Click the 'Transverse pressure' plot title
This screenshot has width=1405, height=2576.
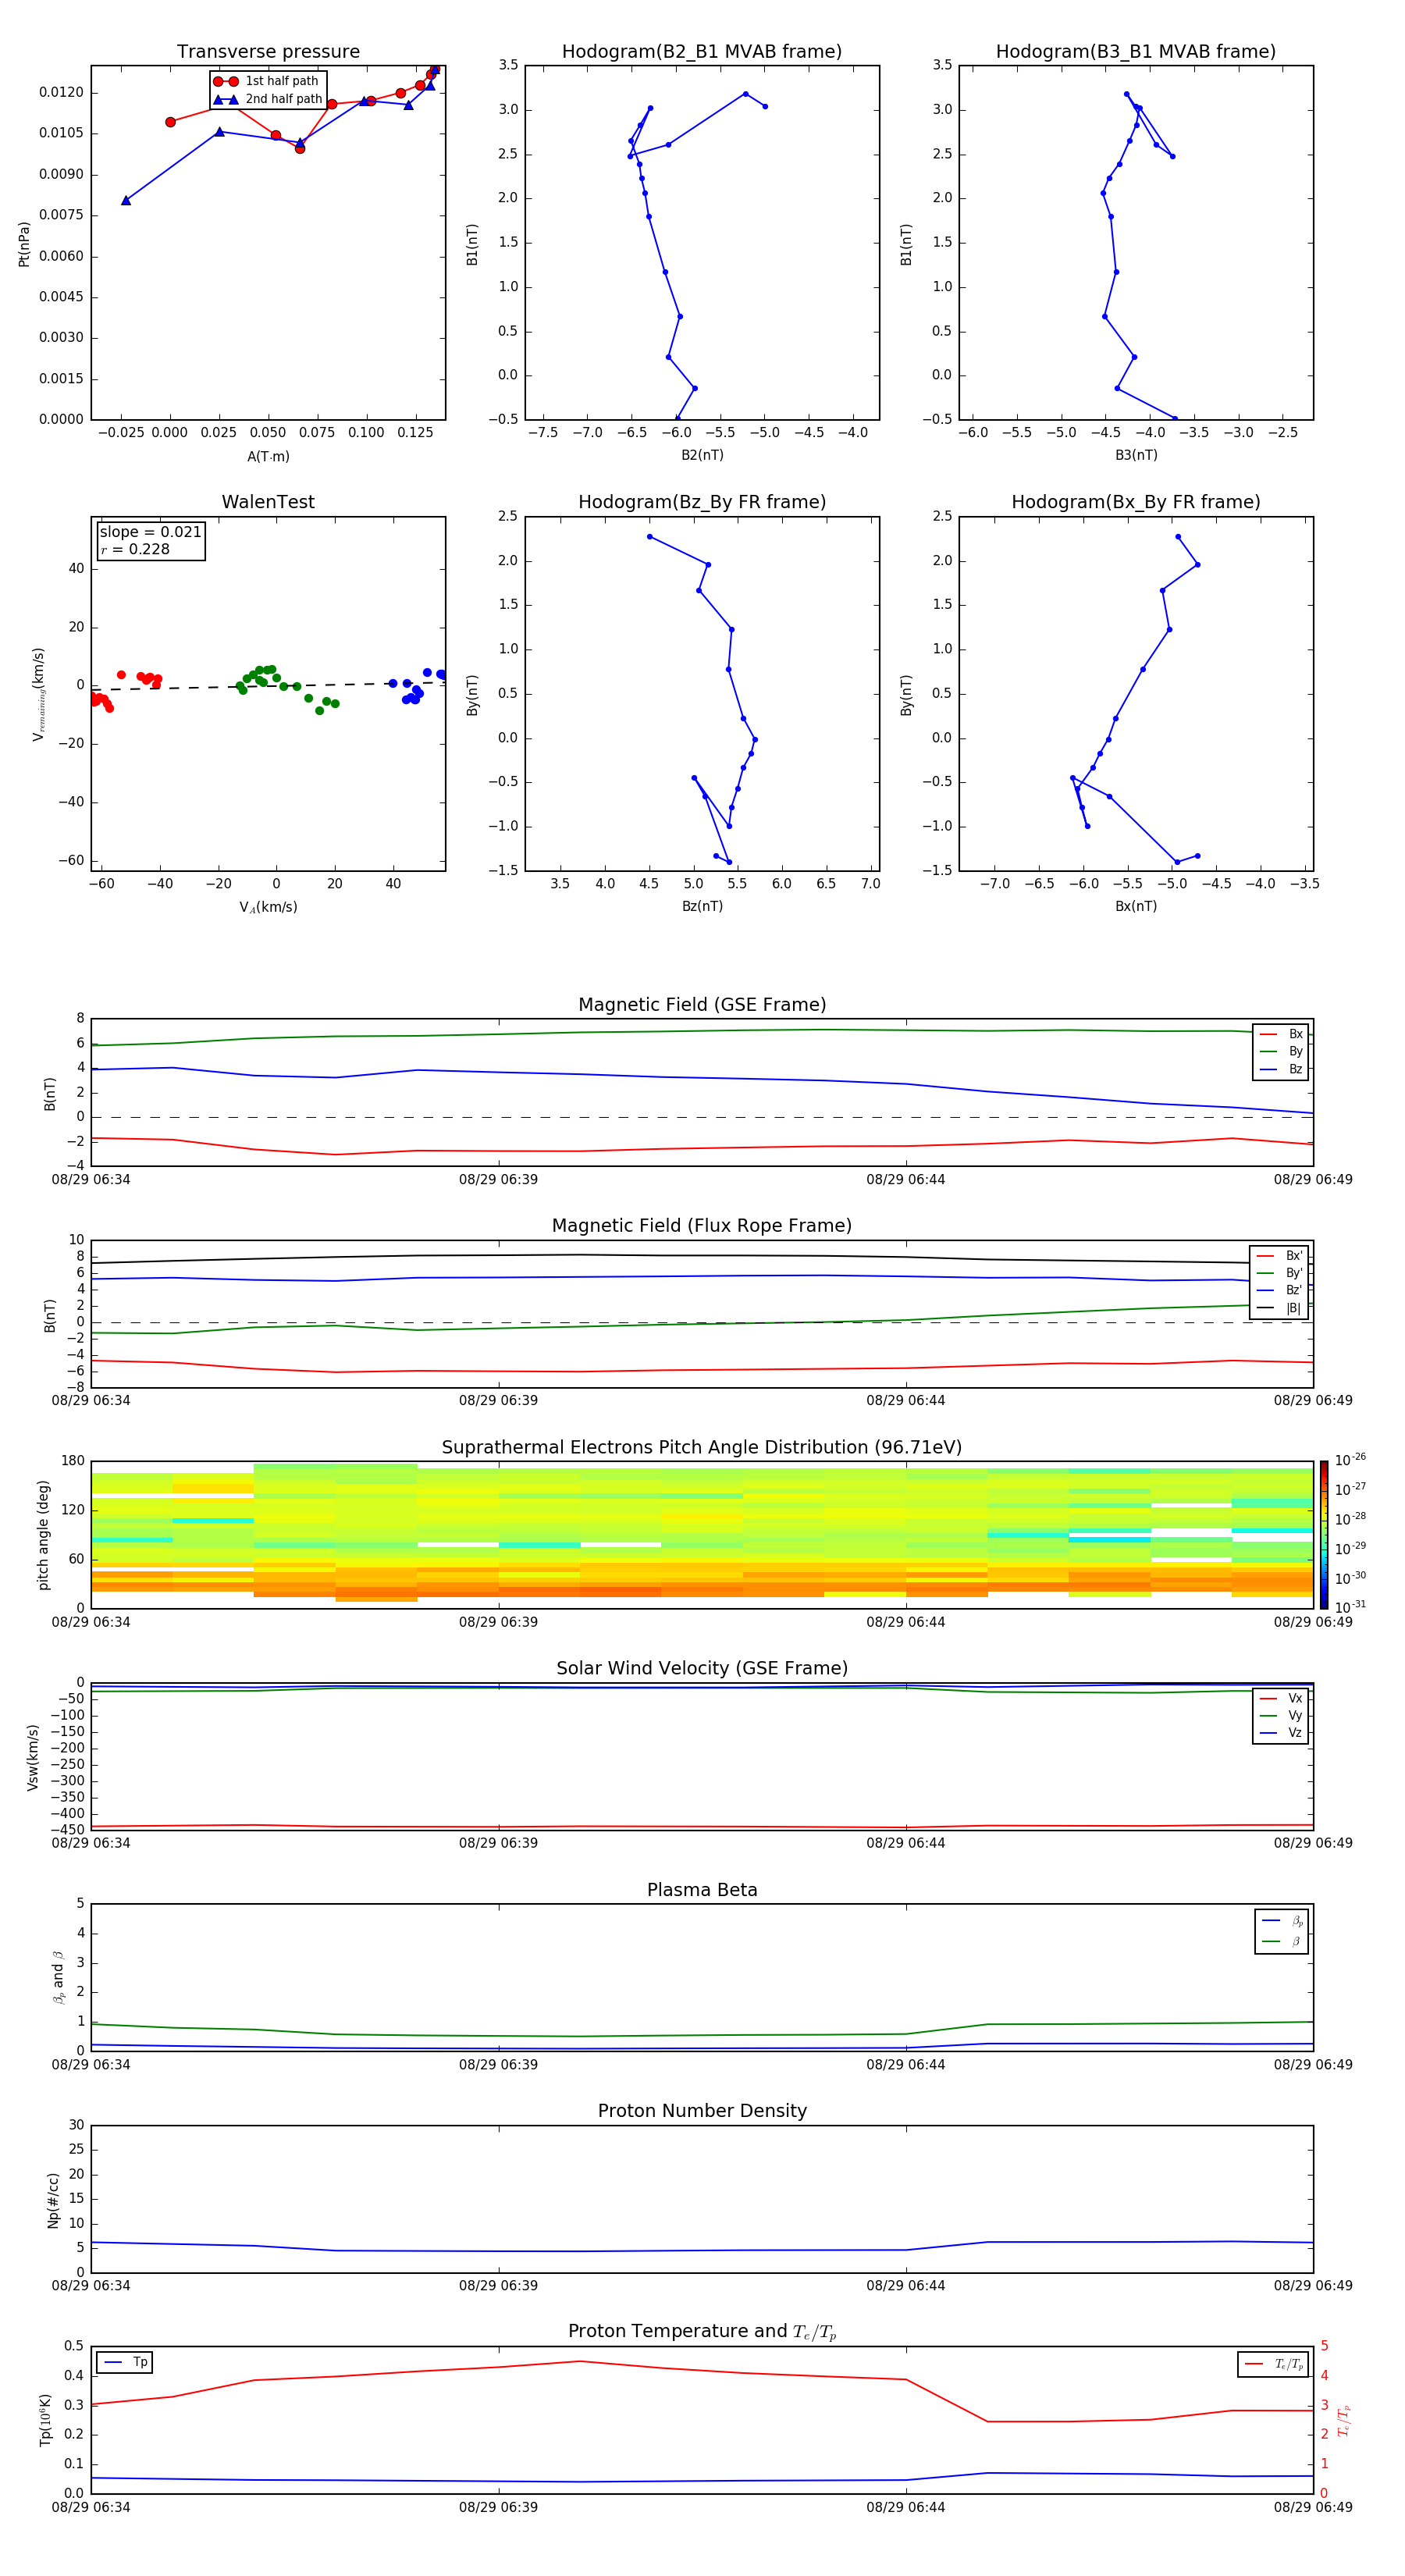268,52
